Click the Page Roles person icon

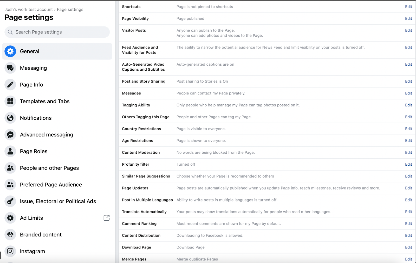(x=10, y=151)
